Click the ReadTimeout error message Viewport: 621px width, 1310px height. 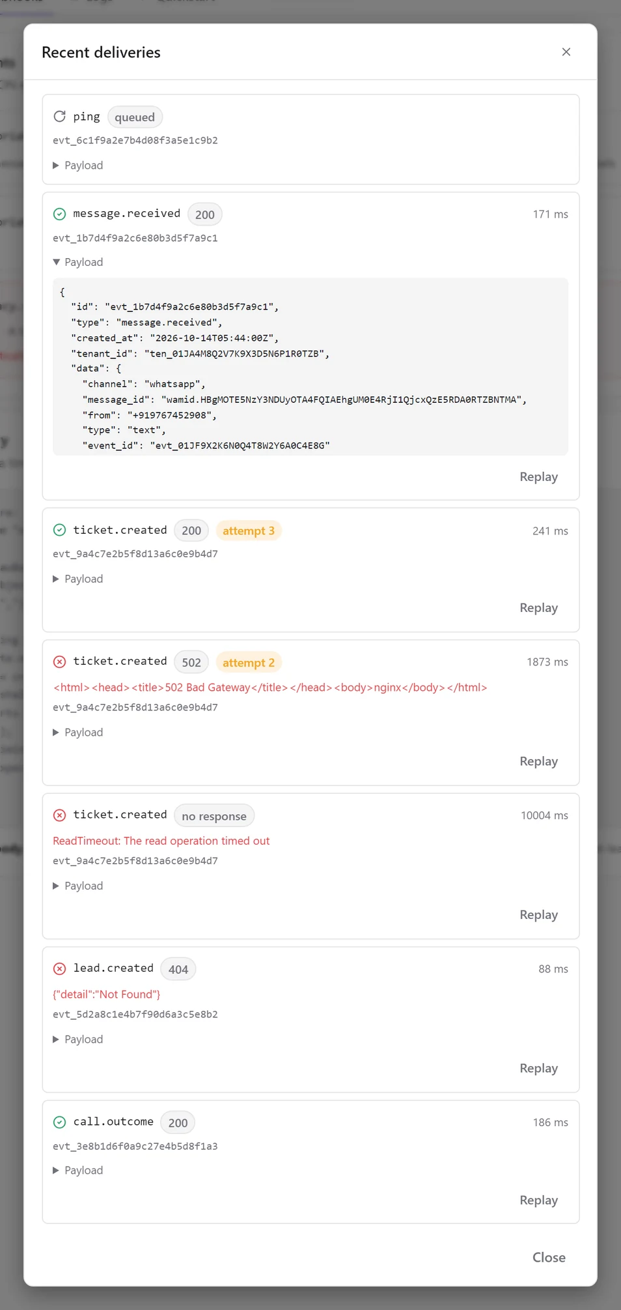click(161, 841)
